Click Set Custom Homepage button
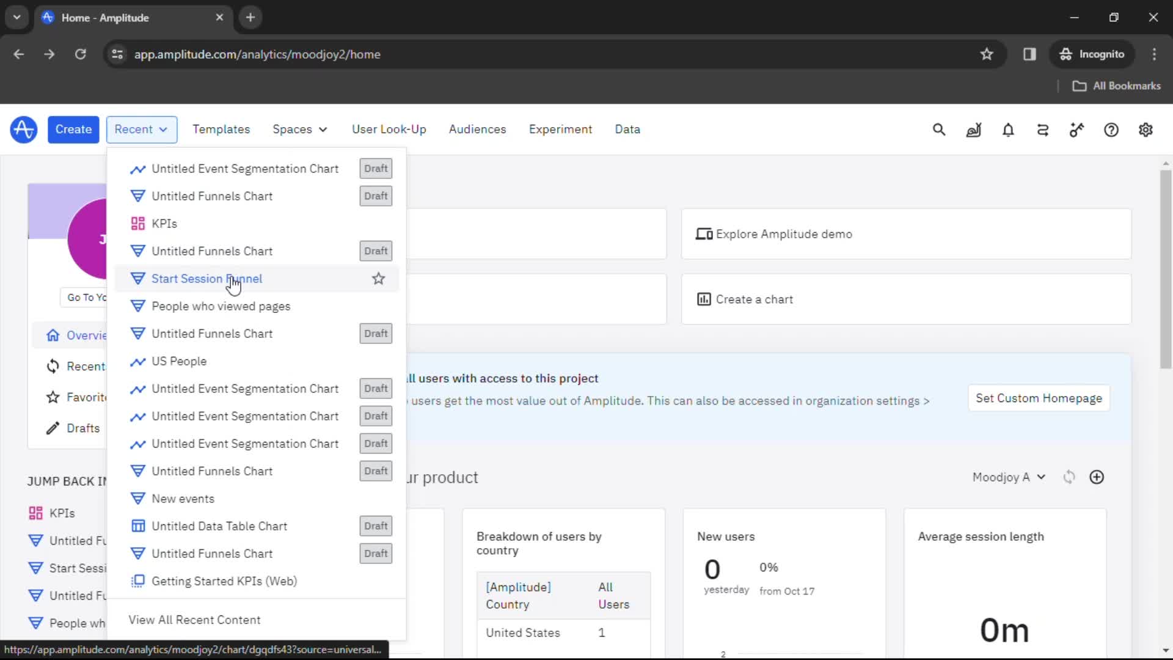1173x660 pixels. (1039, 398)
